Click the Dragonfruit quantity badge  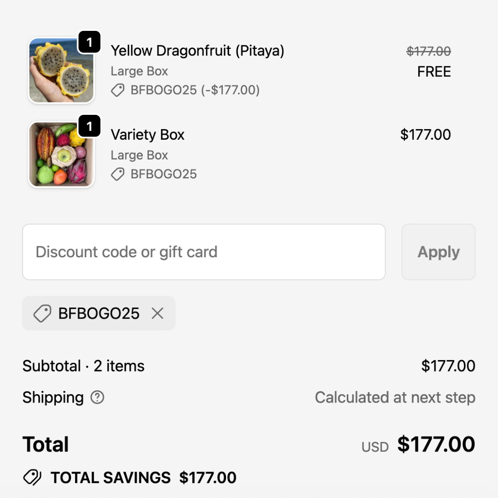coord(89,43)
